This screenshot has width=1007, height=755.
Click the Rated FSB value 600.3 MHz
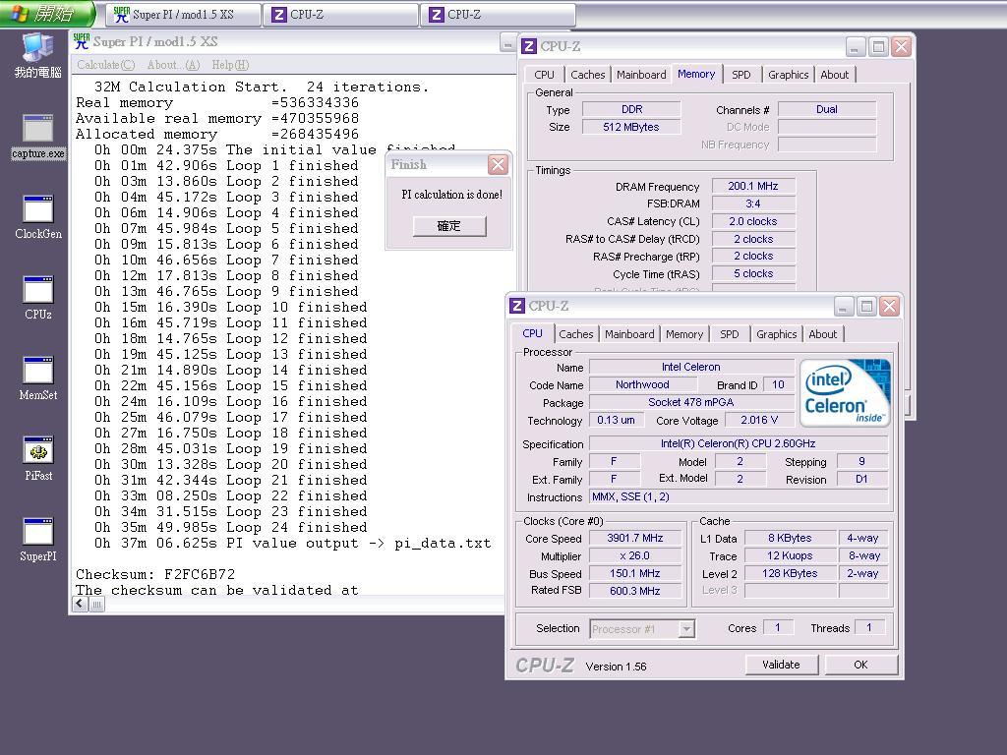click(635, 591)
